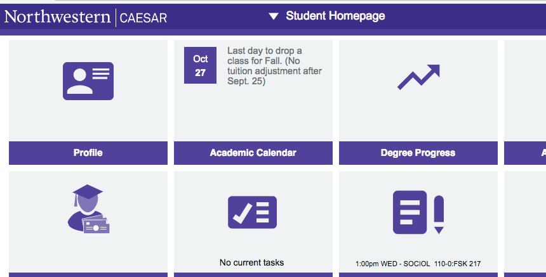Click the Northwestern logo
The image size is (546, 277).
click(x=57, y=16)
